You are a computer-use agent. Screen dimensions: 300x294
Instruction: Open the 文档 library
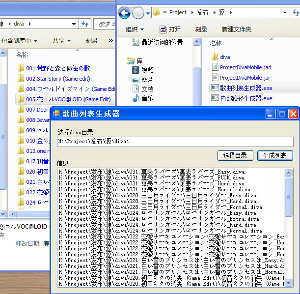(x=142, y=89)
